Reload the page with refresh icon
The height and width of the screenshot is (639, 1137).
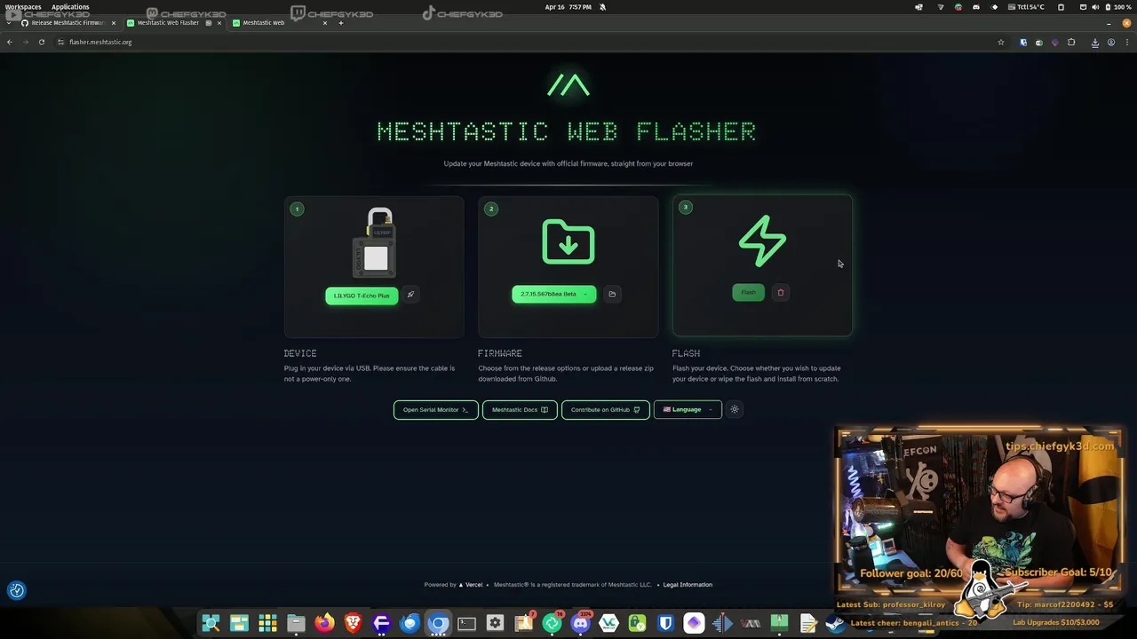(x=41, y=42)
